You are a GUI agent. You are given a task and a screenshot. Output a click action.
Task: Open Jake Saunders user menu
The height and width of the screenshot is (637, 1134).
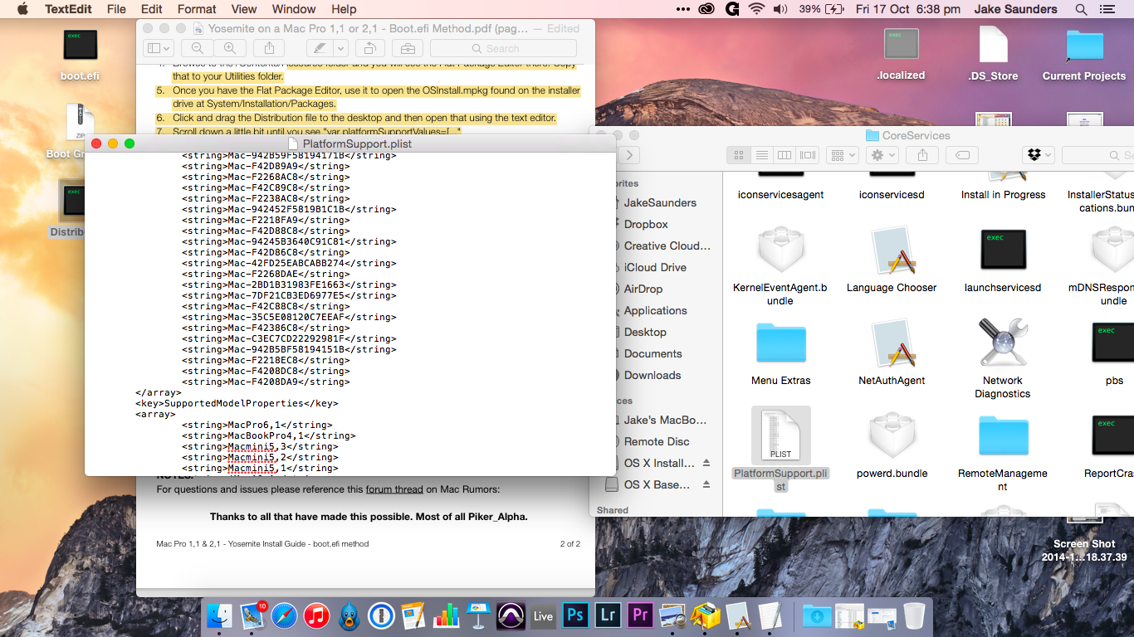pos(1015,9)
